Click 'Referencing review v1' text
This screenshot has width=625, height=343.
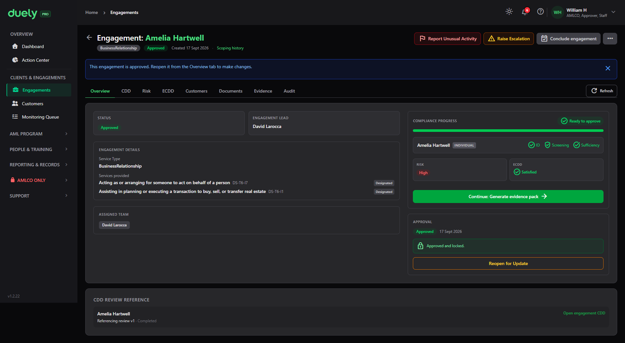(116, 321)
